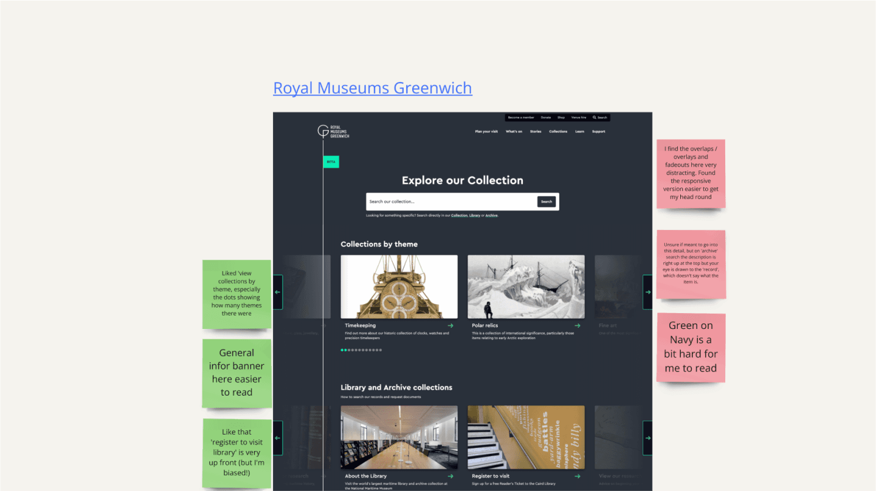The height and width of the screenshot is (491, 876).
Task: Open the Register to visit staircase image
Action: point(526,437)
